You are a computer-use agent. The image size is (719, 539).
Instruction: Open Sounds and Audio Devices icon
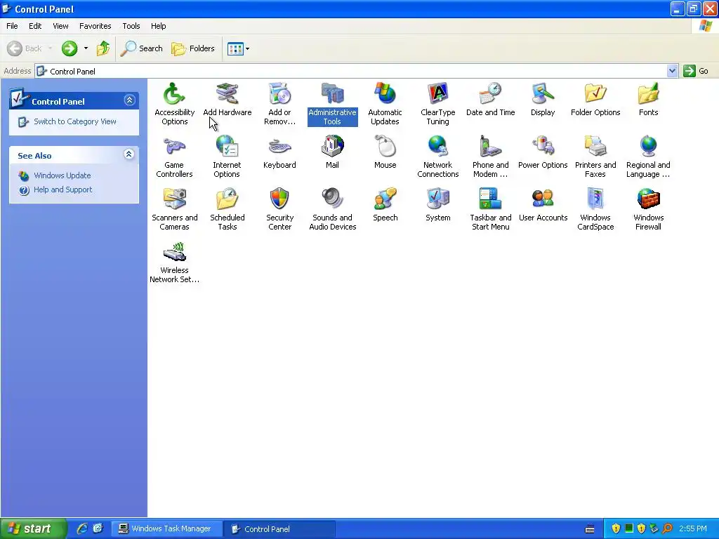click(x=332, y=199)
